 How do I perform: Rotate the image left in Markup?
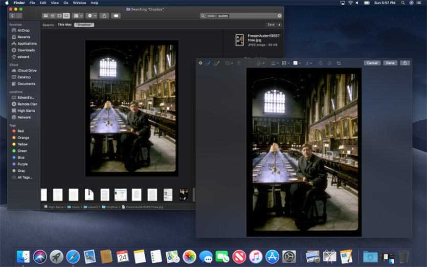pyautogui.click(x=321, y=63)
